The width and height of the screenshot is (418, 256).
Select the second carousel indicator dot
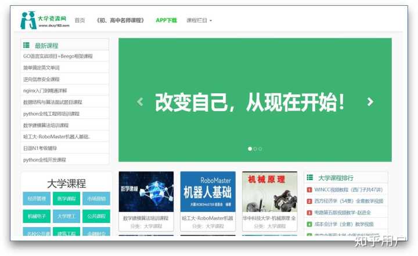[x=255, y=149]
